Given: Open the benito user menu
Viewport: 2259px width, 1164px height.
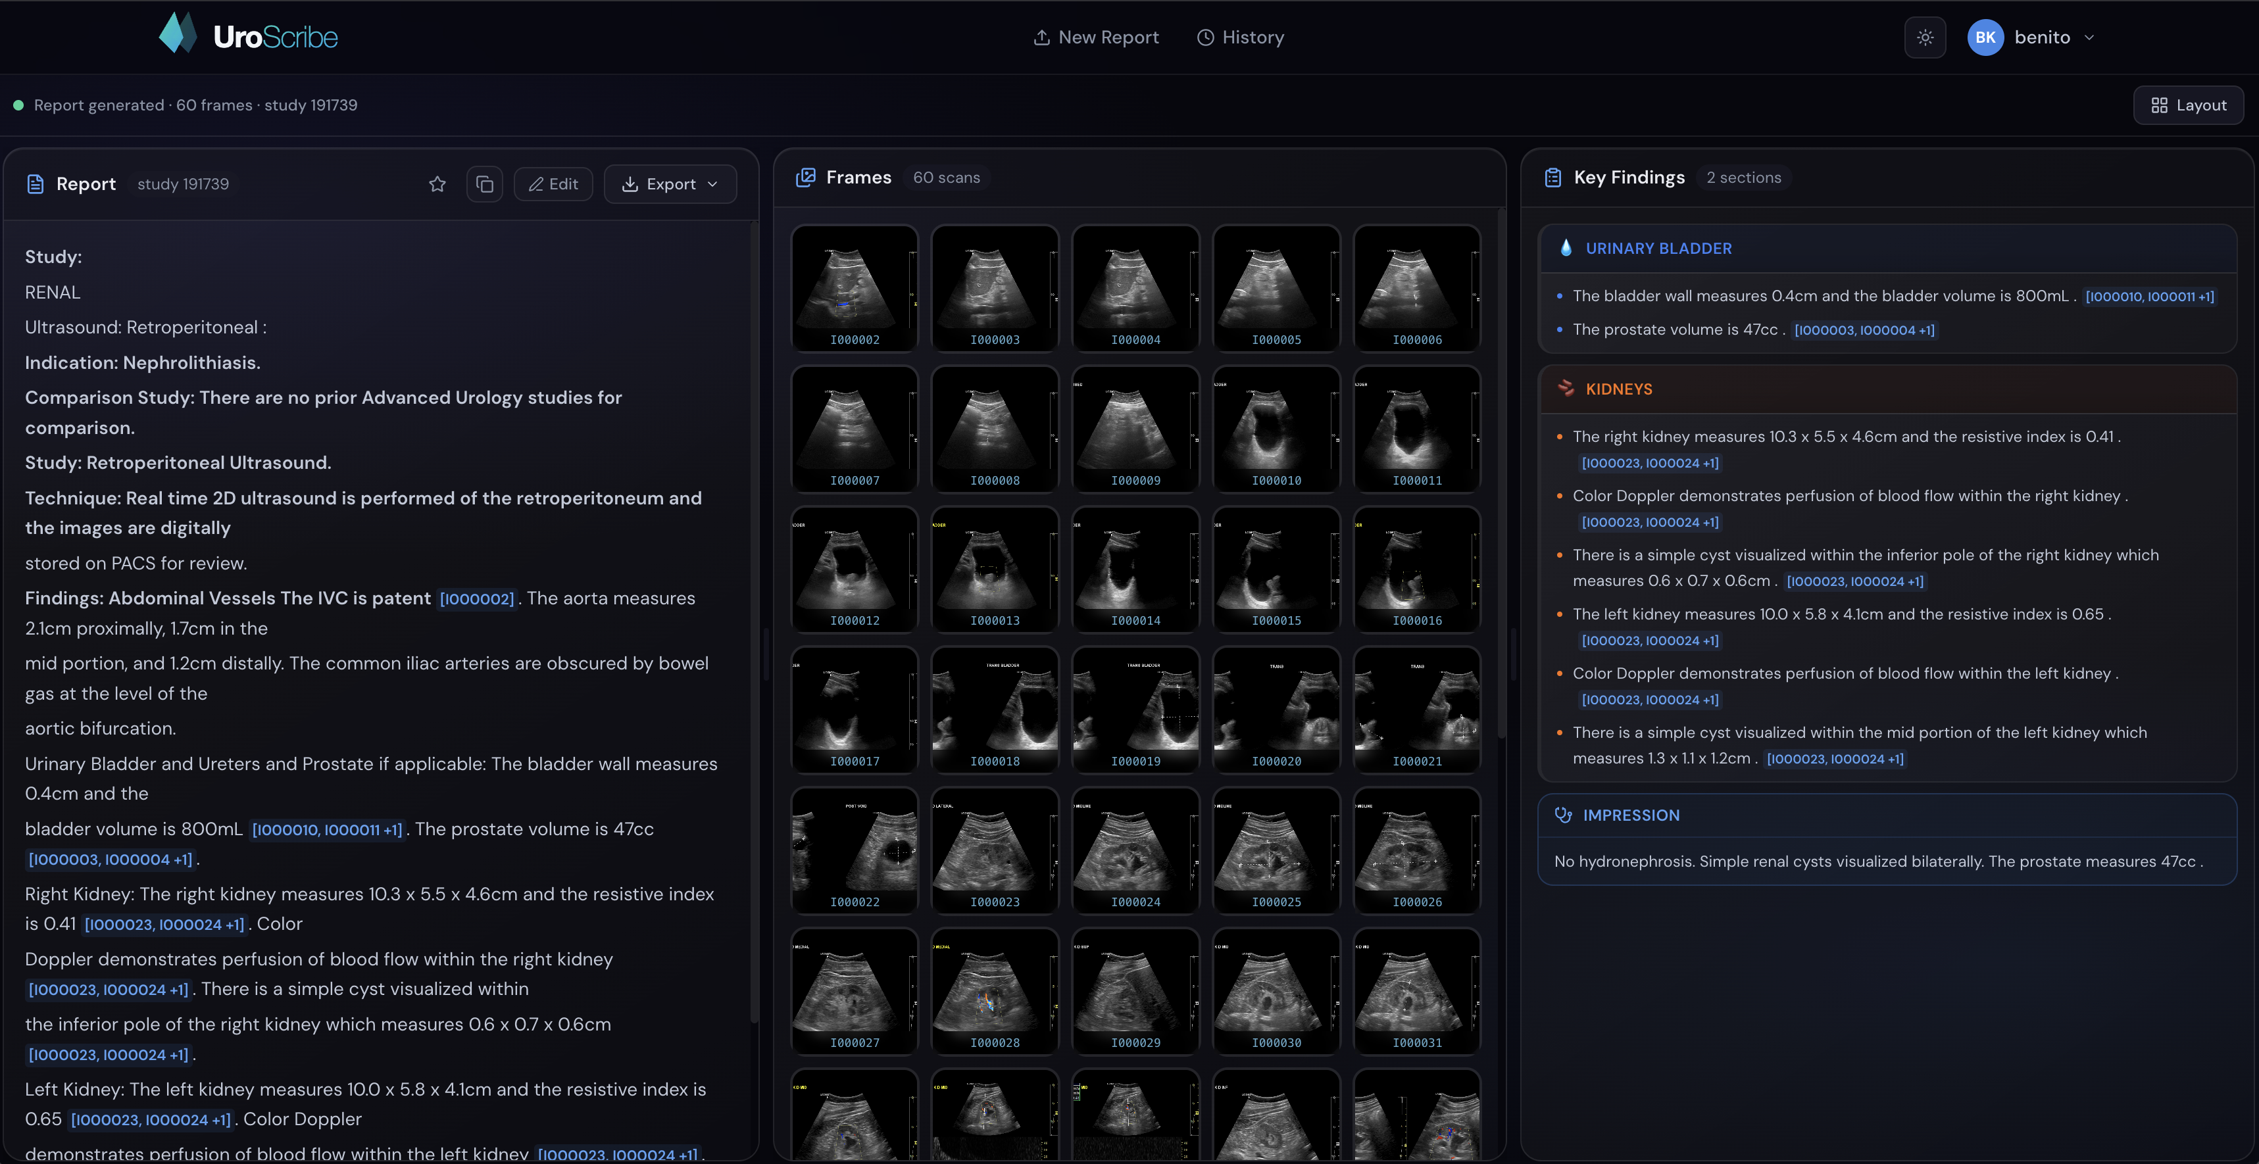Looking at the screenshot, I should (2030, 37).
